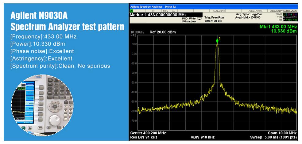Click the green marker 1 diamond on the peak

click(x=217, y=41)
